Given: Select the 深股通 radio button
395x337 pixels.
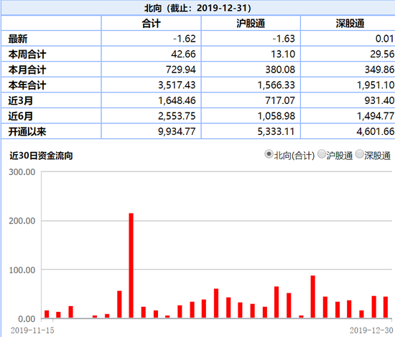Looking at the screenshot, I should (360, 154).
